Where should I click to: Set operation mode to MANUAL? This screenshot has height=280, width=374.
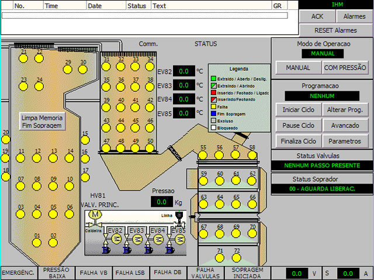(x=298, y=68)
